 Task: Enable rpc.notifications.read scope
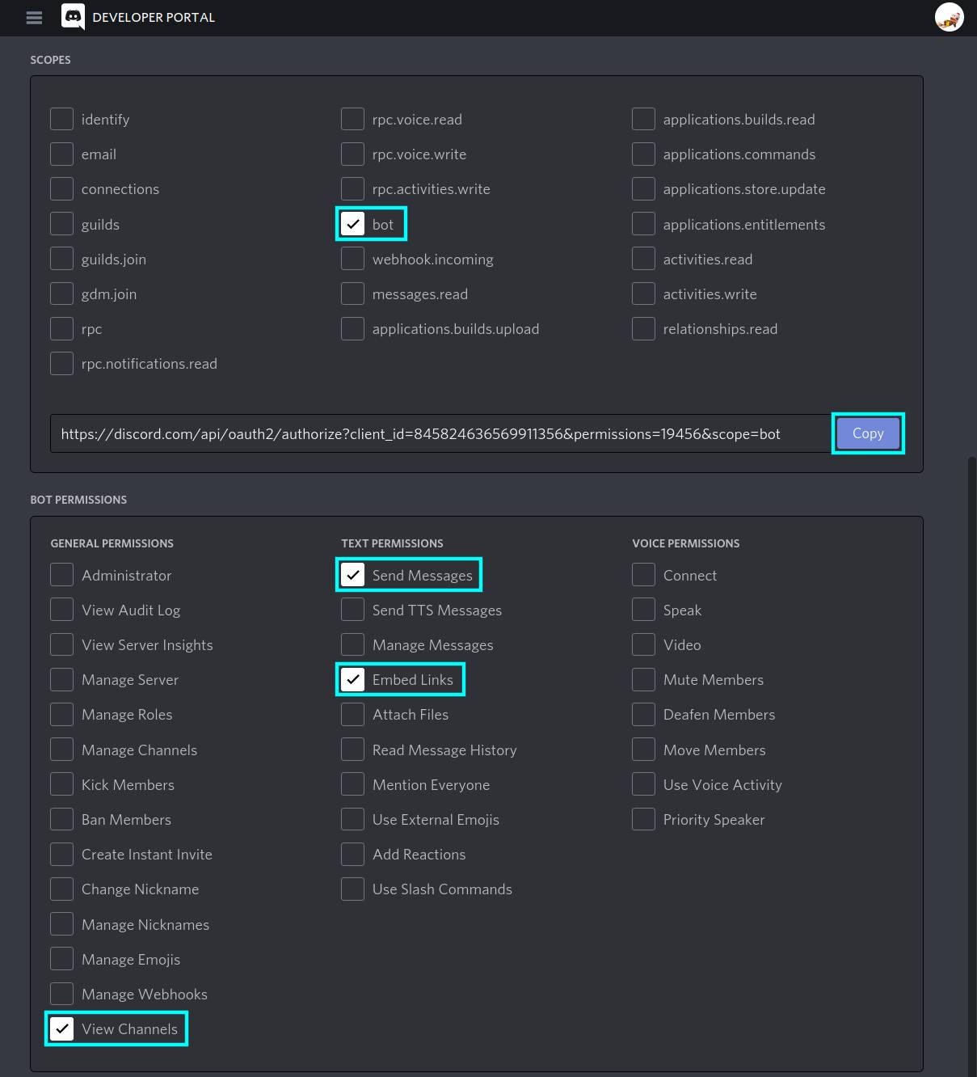click(x=61, y=363)
